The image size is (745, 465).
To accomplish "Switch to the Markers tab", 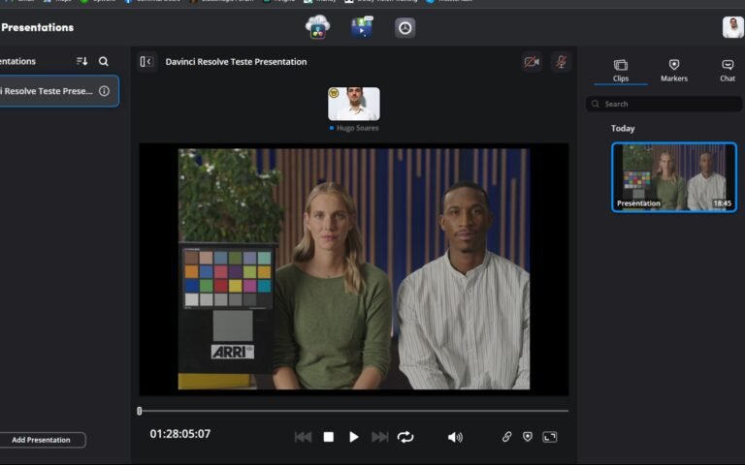I will [674, 70].
